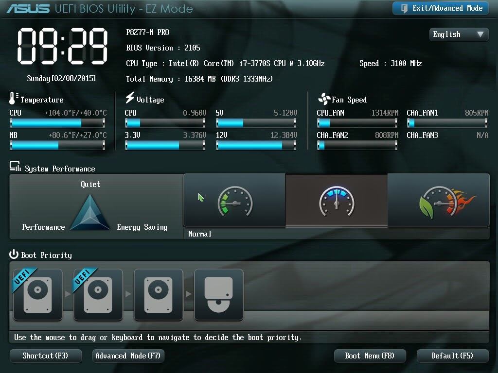This screenshot has height=373, width=498.
Task: Open Advanced Mode (F7)
Action: point(128,356)
